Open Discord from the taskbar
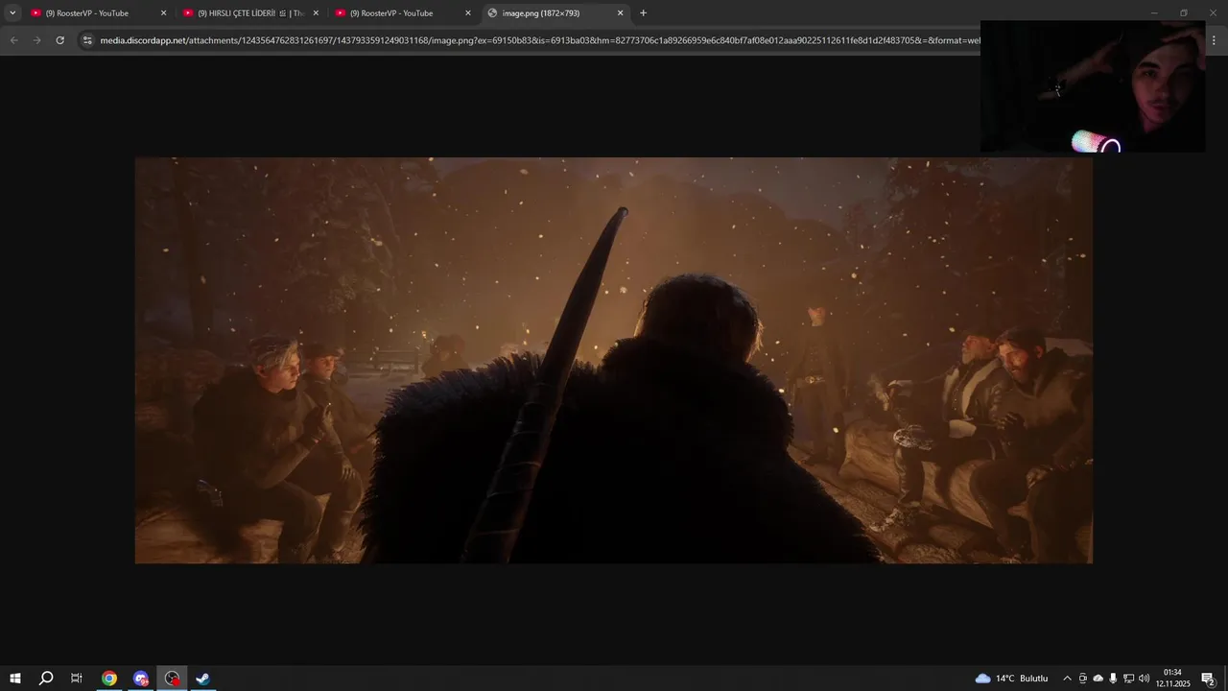The width and height of the screenshot is (1228, 691). [141, 679]
